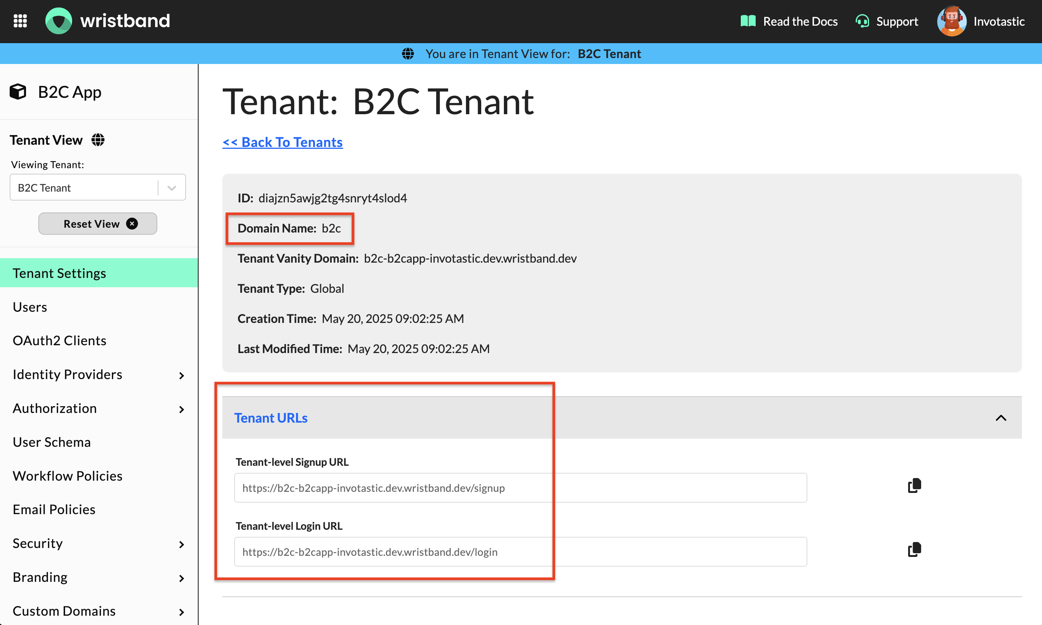Open the Viewing Tenant dropdown
Viewport: 1042px width, 625px height.
(171, 188)
